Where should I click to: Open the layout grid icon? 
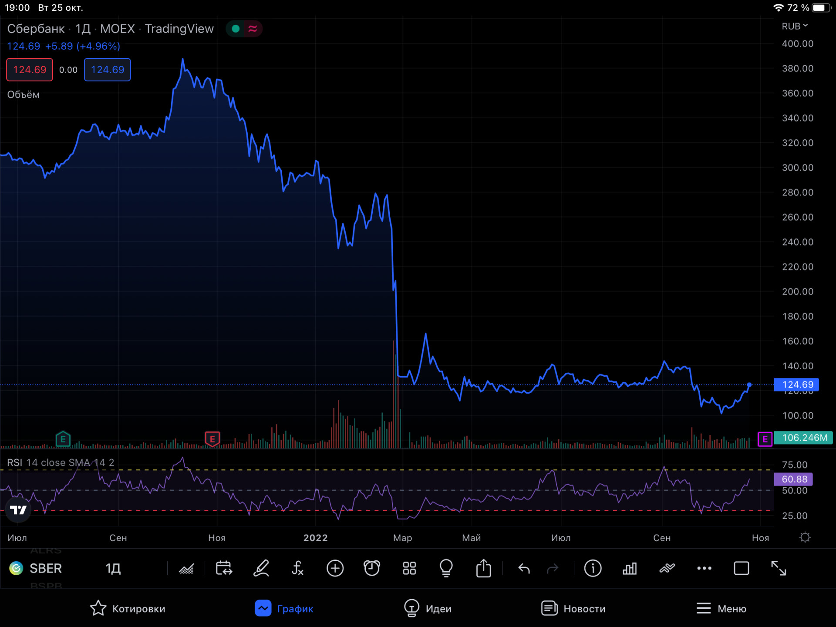[x=409, y=568]
